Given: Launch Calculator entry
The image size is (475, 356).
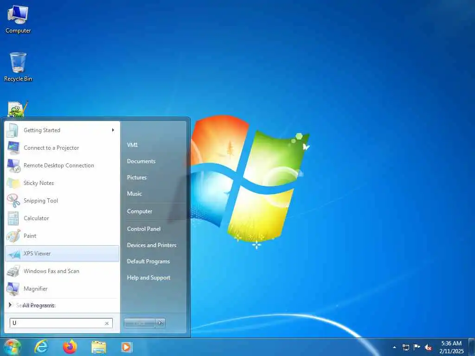Looking at the screenshot, I should click(x=62, y=218).
